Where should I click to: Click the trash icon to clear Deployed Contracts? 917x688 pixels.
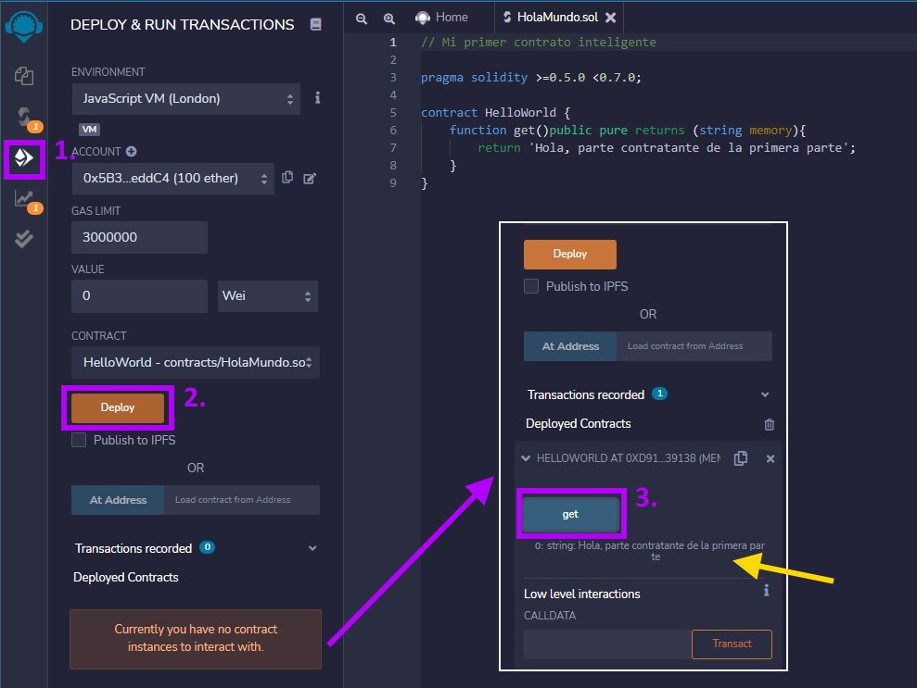pyautogui.click(x=768, y=424)
